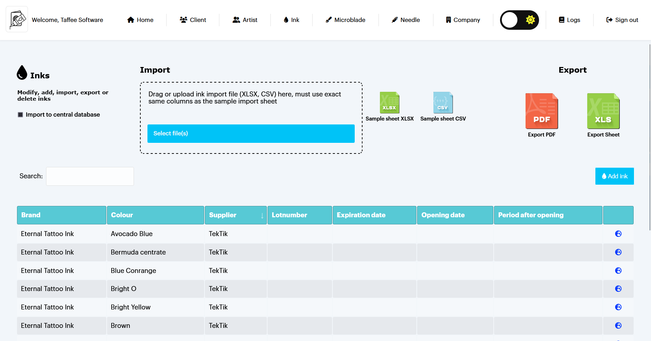Enable Import to central database checkbox
The height and width of the screenshot is (341, 651).
pyautogui.click(x=21, y=115)
